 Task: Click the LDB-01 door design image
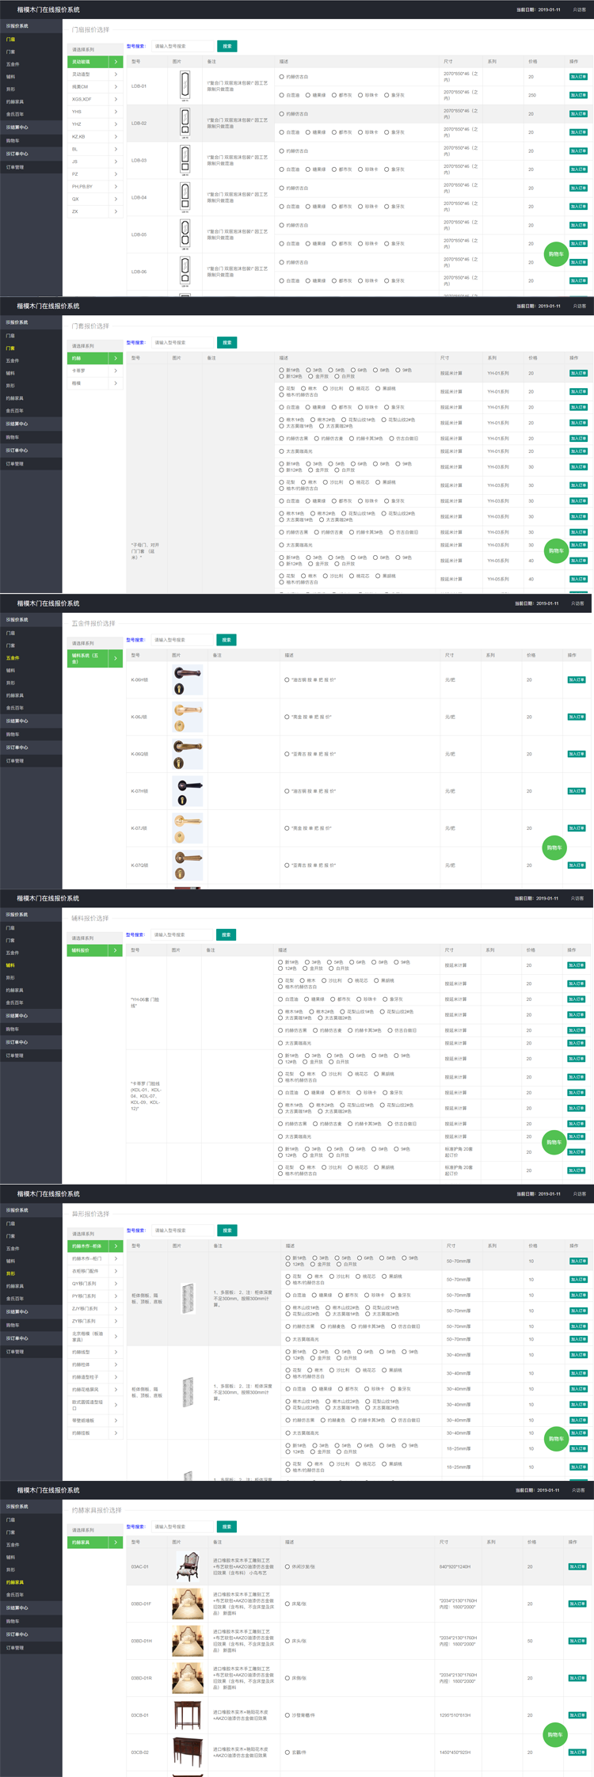[x=185, y=86]
